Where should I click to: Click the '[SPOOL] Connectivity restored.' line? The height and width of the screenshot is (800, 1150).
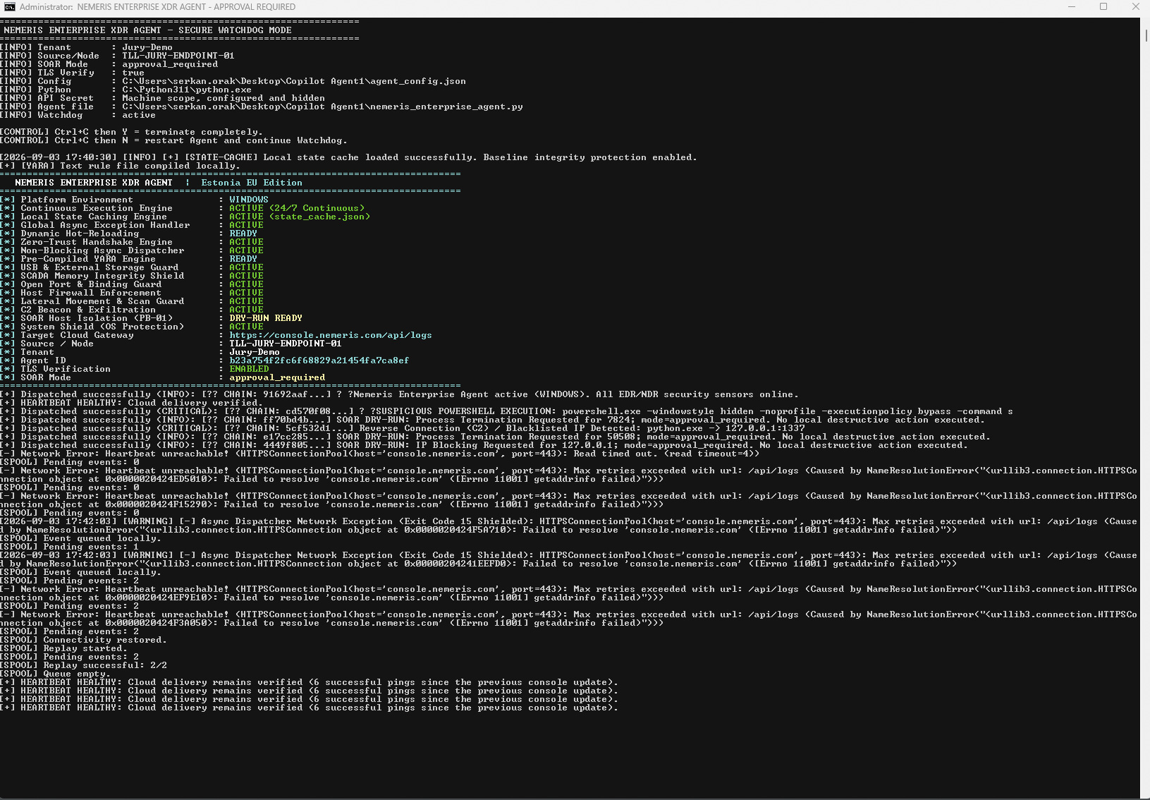coord(83,640)
